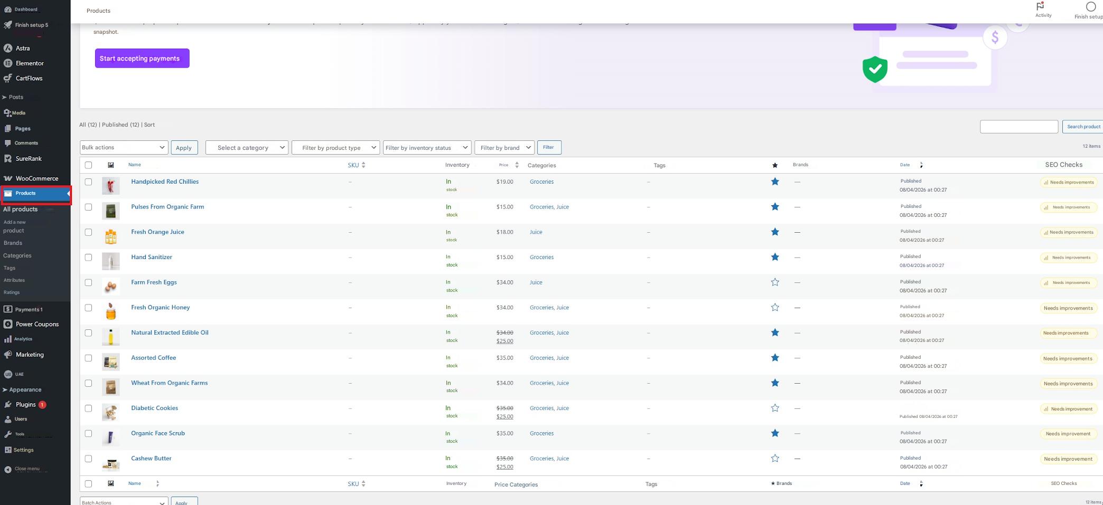Open the Assorted Coffee product link
The height and width of the screenshot is (505, 1103).
(153, 358)
